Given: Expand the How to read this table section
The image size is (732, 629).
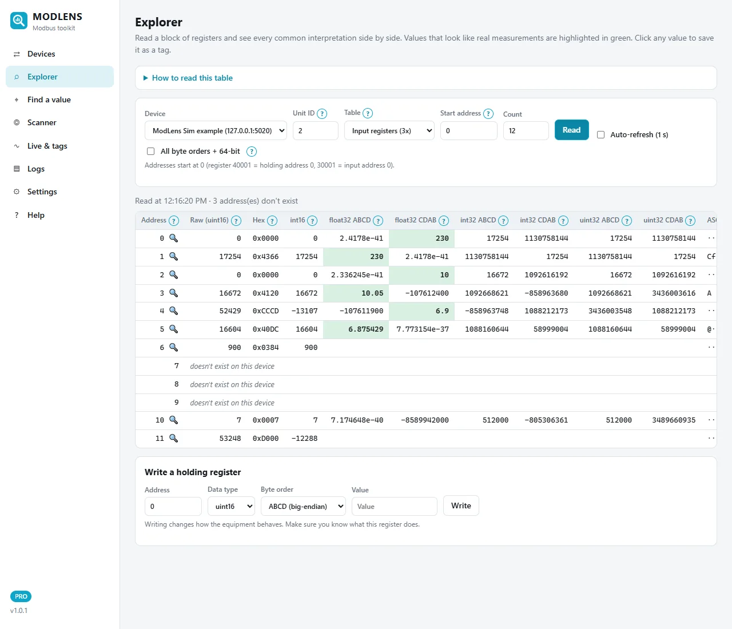Looking at the screenshot, I should click(188, 78).
